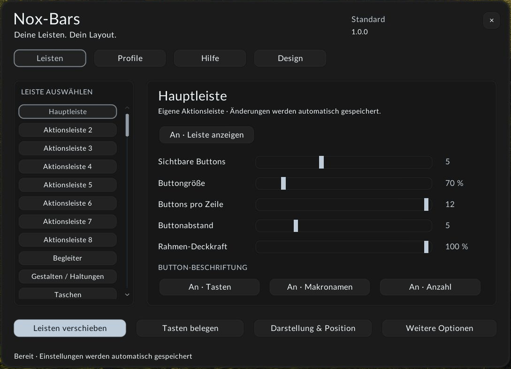Click the 'Bereit' status bar text

pos(103,356)
